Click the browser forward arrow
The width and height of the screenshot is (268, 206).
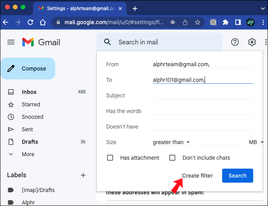click(x=18, y=22)
